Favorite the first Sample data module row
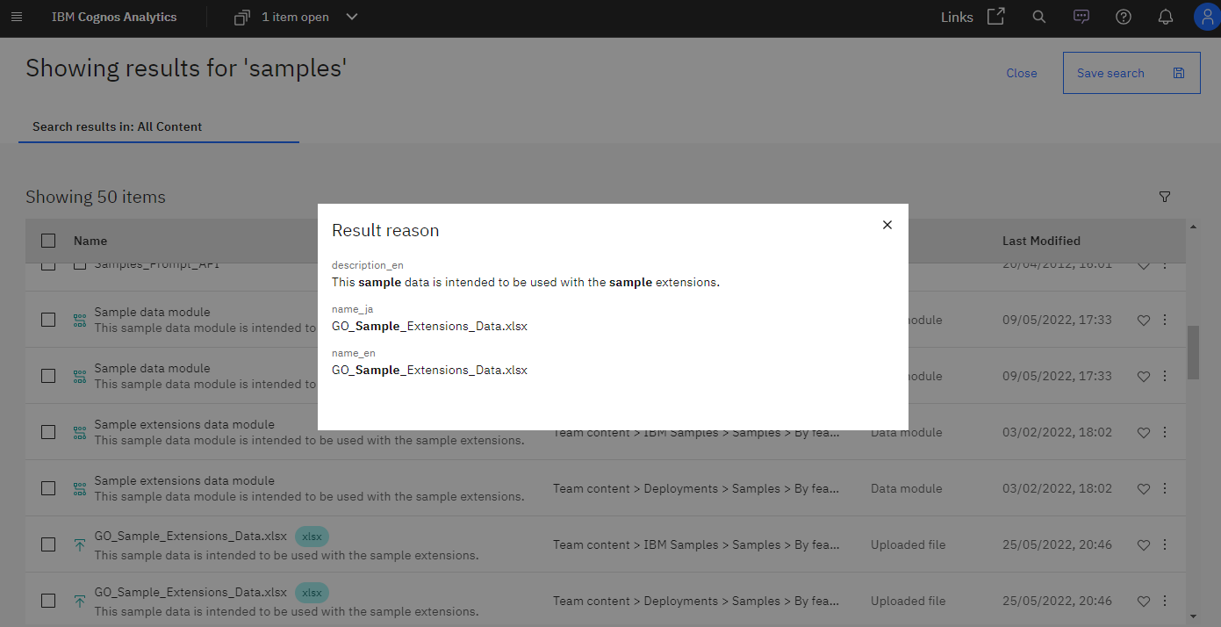 point(1143,321)
